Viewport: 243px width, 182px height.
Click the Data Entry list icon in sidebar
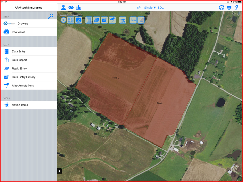(6, 51)
